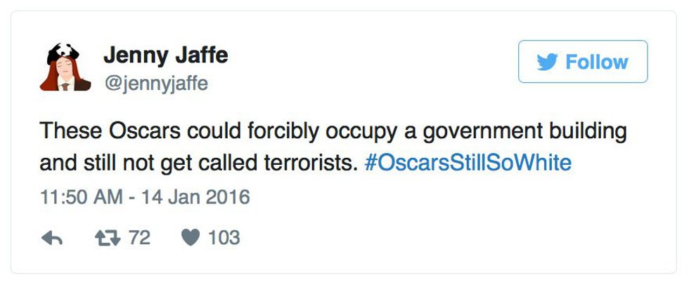Click the Jenny Jaffe display name

(x=165, y=55)
